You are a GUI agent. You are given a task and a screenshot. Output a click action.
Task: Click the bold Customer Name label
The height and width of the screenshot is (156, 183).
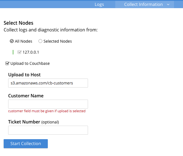26,96
